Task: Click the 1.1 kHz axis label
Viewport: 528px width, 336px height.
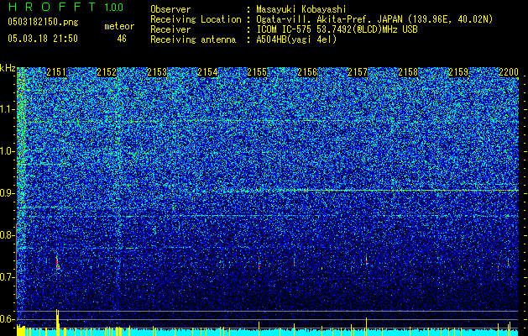Action: (8, 109)
